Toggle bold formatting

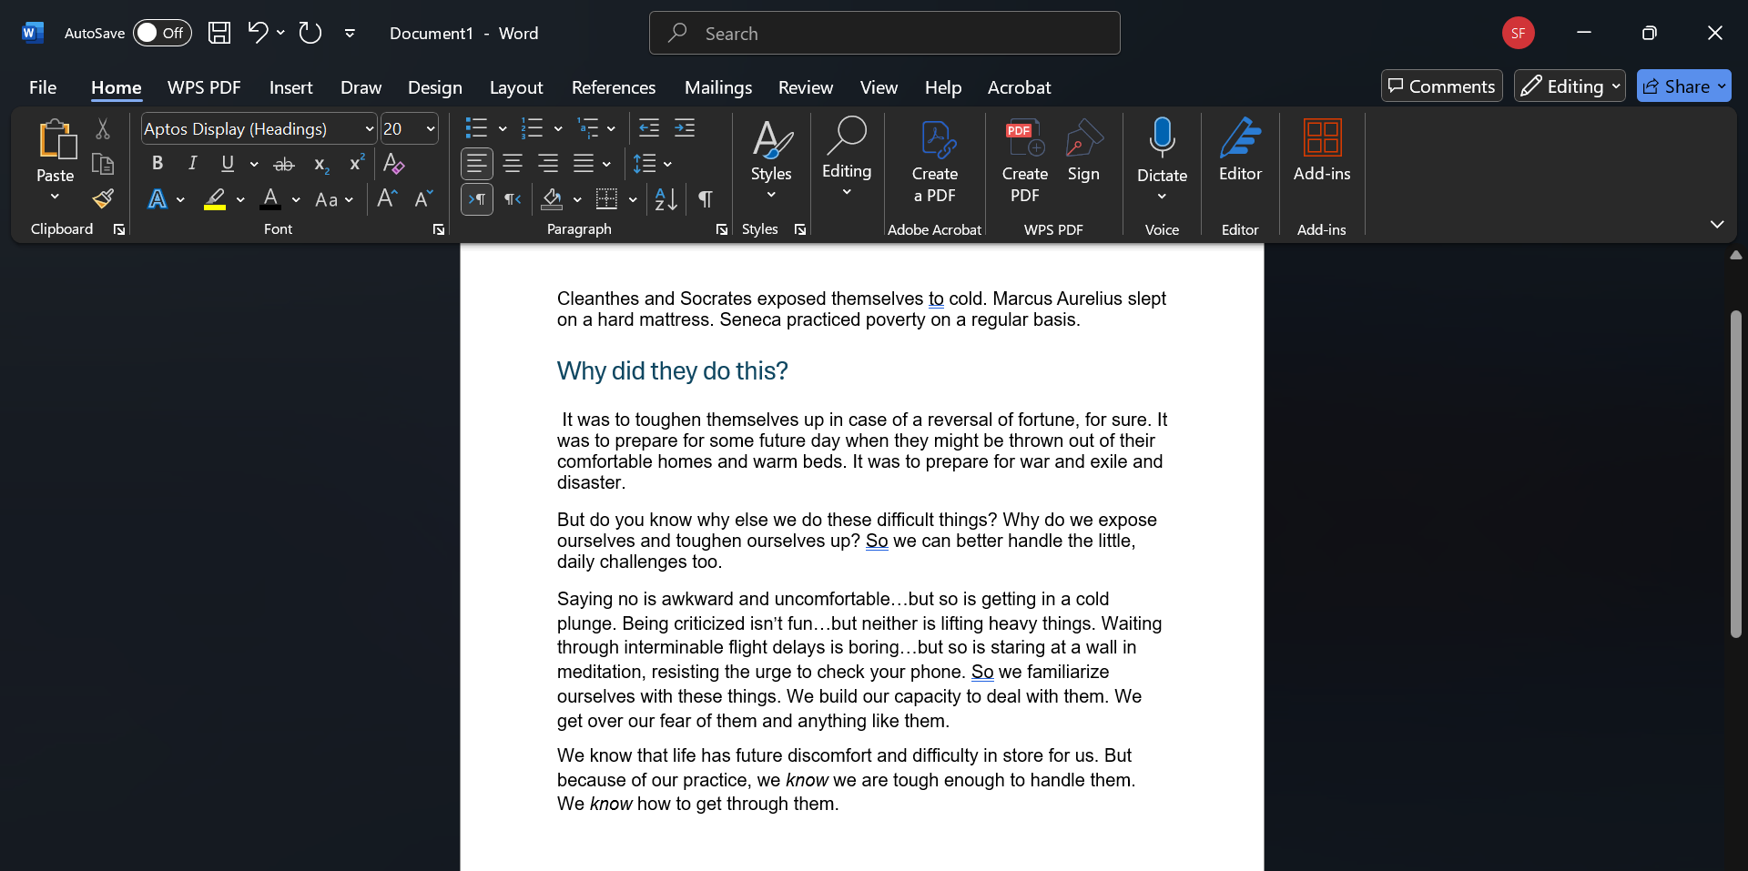[157, 164]
